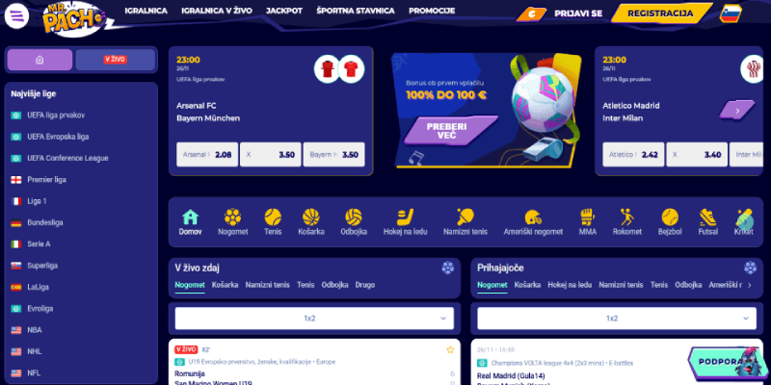Open the hamburger menu icon

coord(16,15)
